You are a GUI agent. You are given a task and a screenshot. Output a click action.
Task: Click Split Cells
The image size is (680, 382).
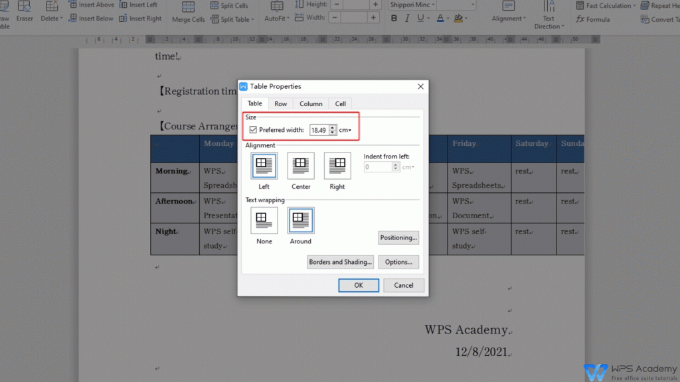(229, 5)
